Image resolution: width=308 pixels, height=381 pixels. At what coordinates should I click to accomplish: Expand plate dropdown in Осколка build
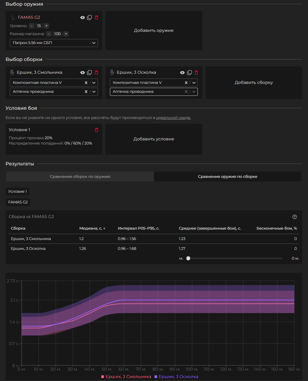point(194,83)
